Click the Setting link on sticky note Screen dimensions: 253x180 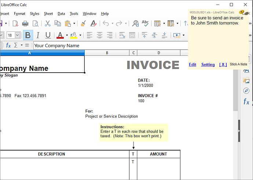coord(208,65)
